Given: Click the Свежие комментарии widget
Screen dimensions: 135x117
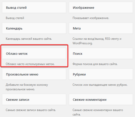Looking at the screenshot, I should (101, 99).
